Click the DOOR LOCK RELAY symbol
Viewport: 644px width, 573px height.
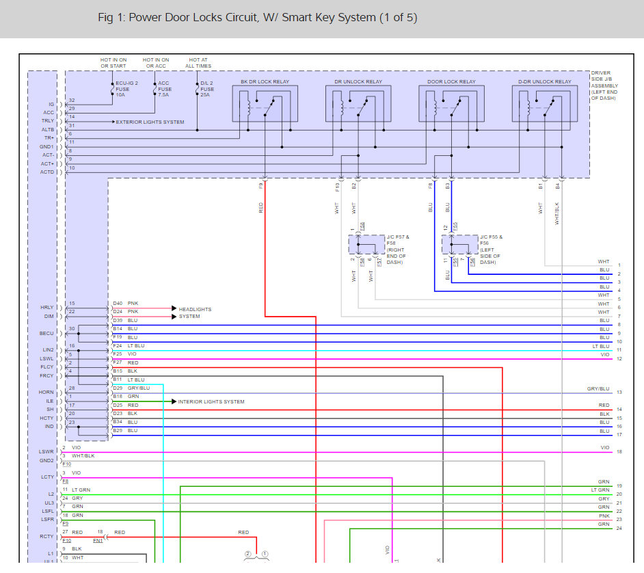pos(451,105)
